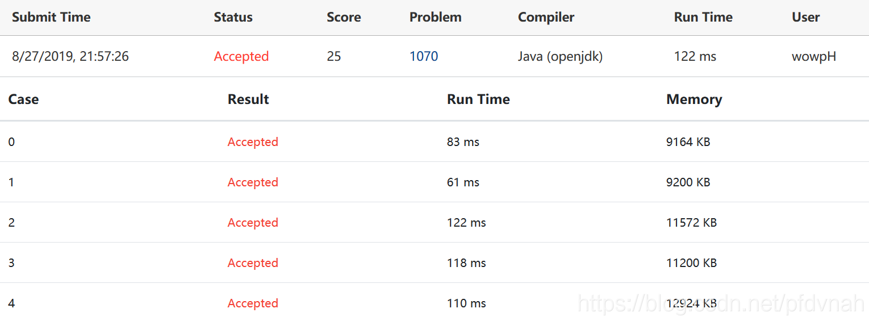
Task: Select the Submit Time column header
Action: [51, 17]
